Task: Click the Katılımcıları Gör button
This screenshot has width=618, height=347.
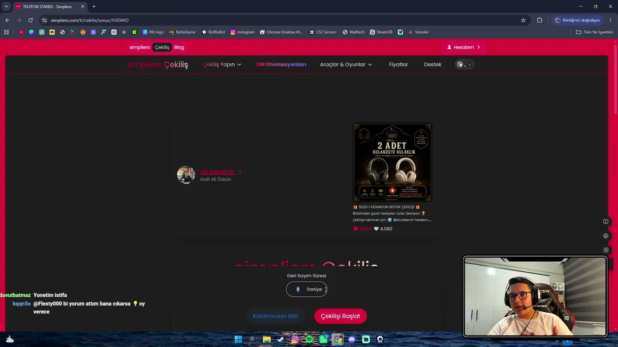Action: point(276,316)
